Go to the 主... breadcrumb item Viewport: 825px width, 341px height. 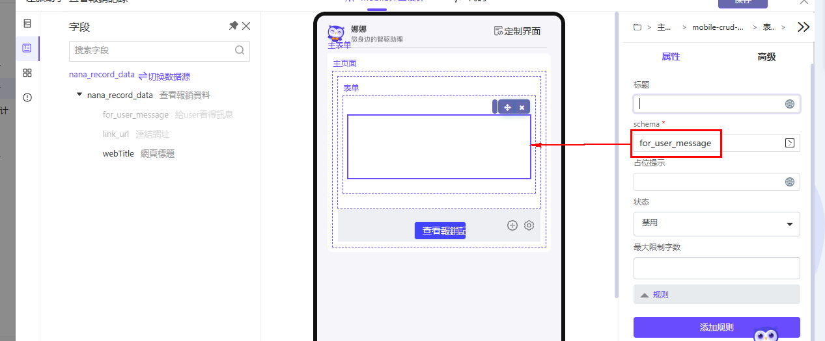(664, 27)
